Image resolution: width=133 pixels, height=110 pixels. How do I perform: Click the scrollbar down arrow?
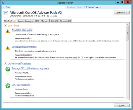127,98
